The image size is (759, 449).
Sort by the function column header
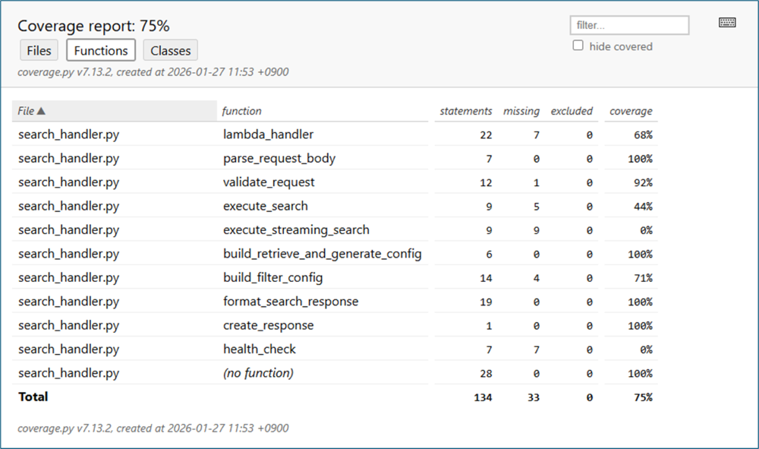(x=241, y=111)
